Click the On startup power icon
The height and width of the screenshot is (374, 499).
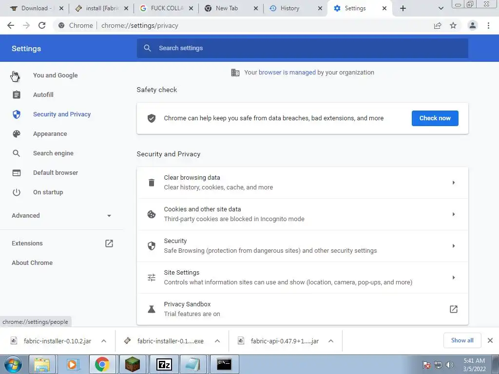[17, 192]
